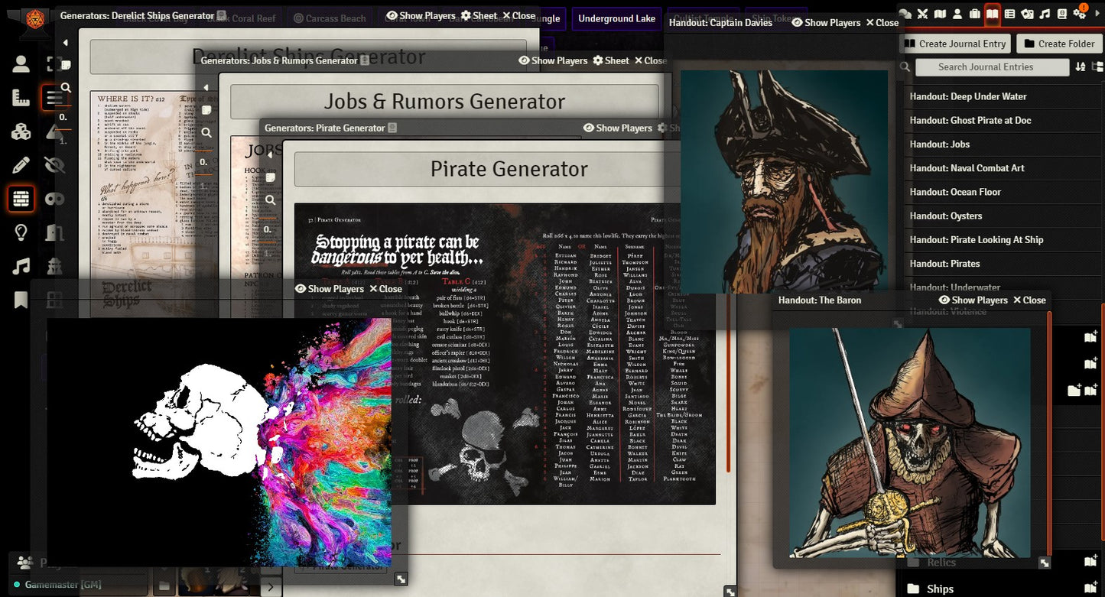The image size is (1105, 597).
Task: Select the Measurement ruler tool
Action: 21,97
